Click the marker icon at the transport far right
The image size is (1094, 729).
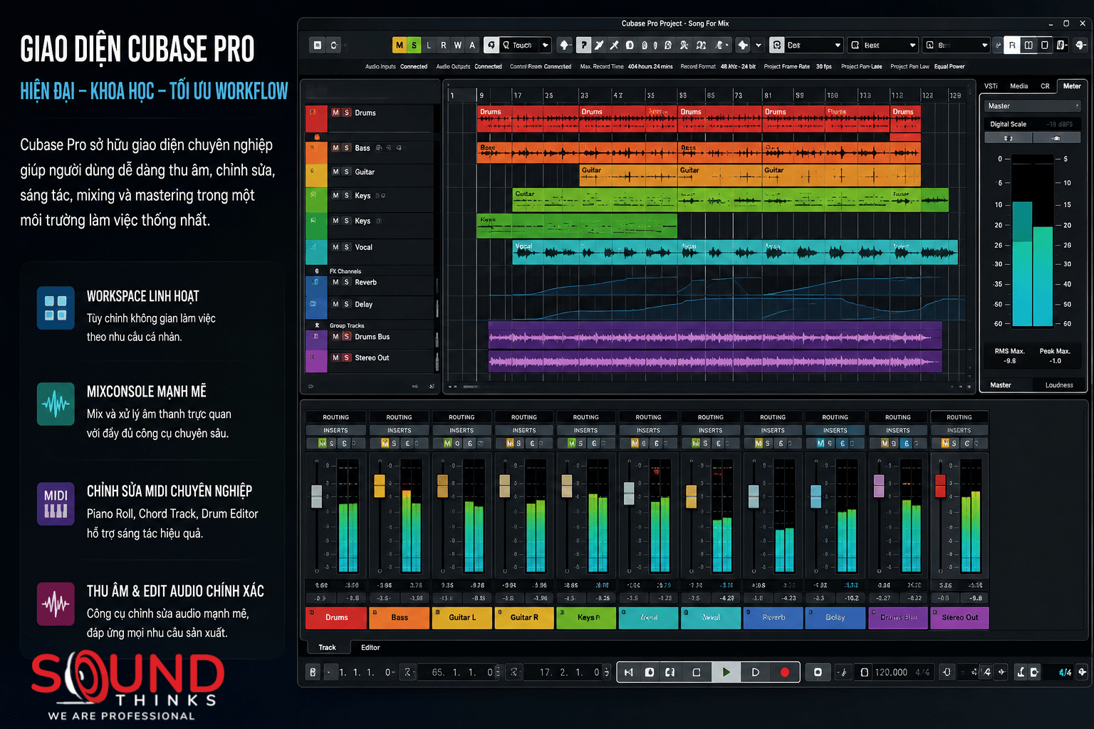click(1082, 672)
